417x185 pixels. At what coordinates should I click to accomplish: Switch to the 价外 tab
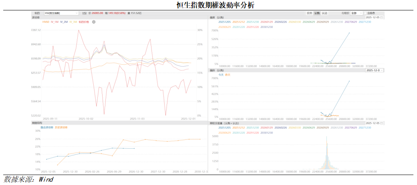click(x=309, y=13)
